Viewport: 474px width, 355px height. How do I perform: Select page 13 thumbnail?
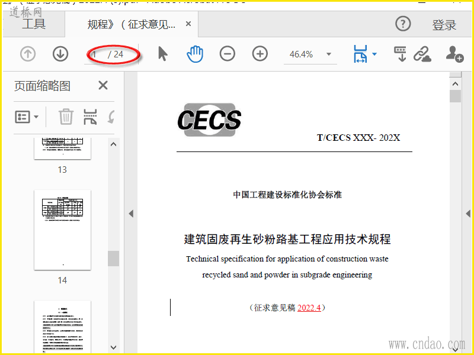(63, 149)
